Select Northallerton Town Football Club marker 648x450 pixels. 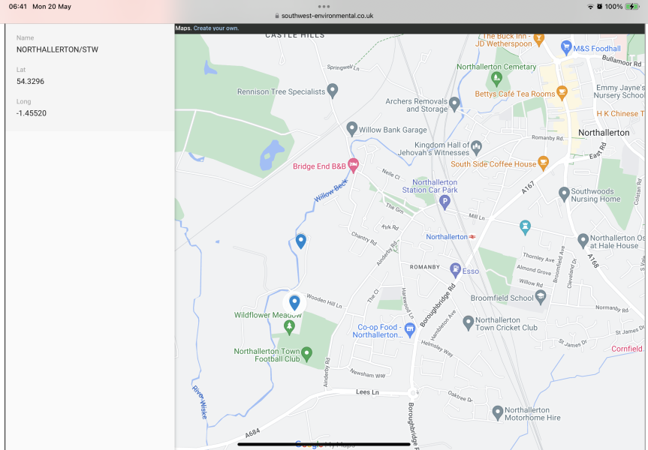(x=306, y=354)
